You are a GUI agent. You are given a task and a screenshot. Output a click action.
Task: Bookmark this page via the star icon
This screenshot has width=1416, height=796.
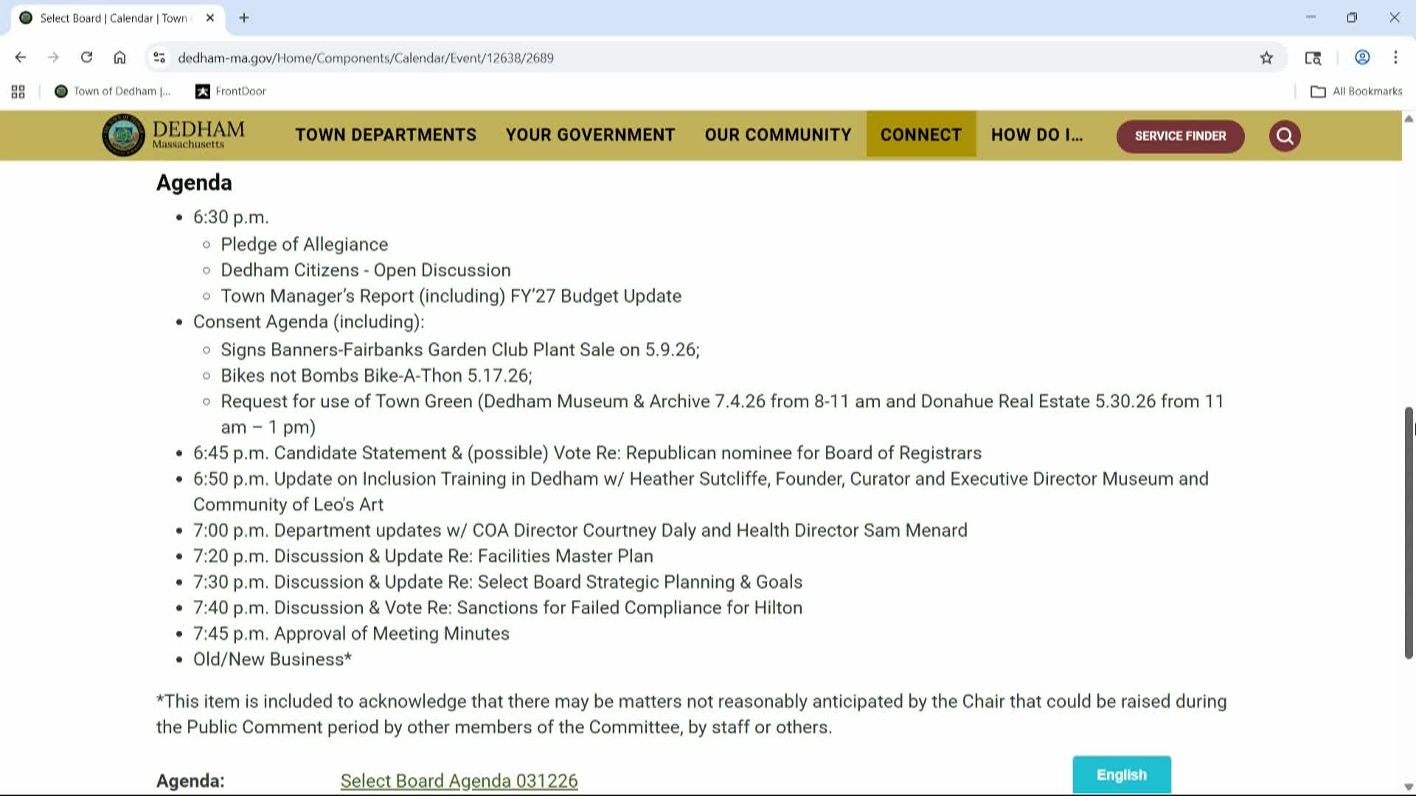tap(1266, 57)
